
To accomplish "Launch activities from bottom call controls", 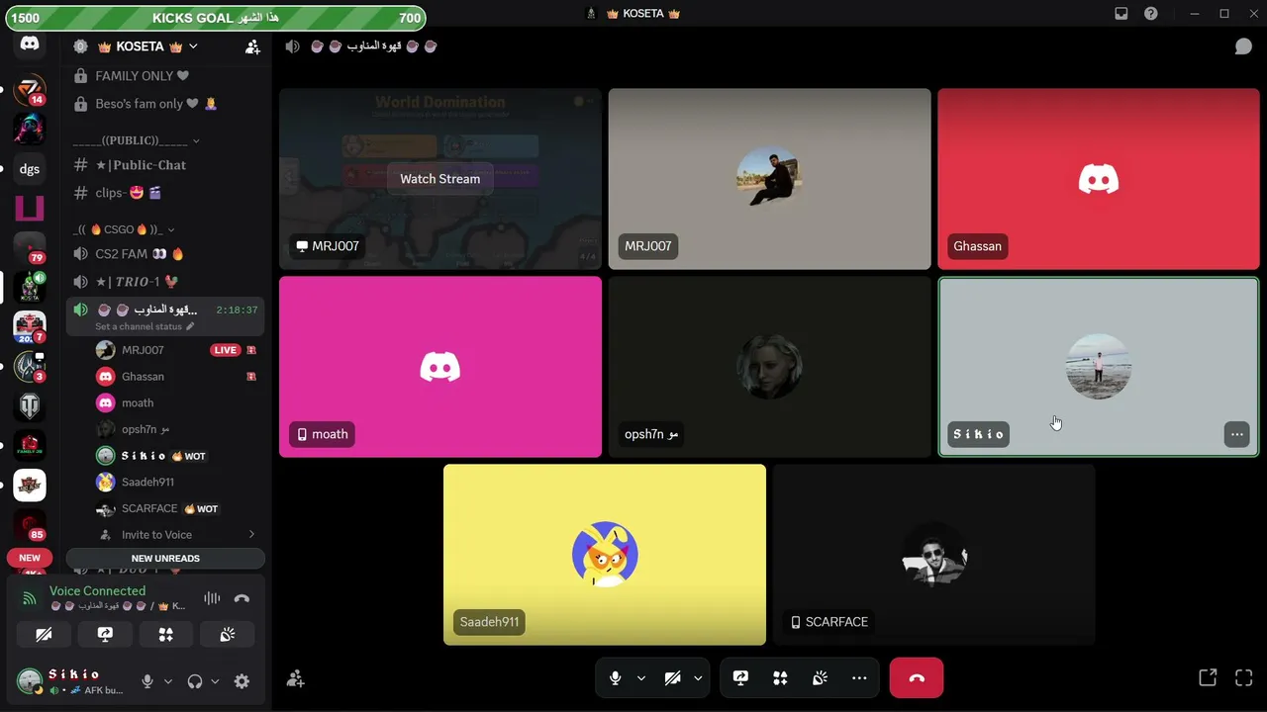I will (780, 678).
